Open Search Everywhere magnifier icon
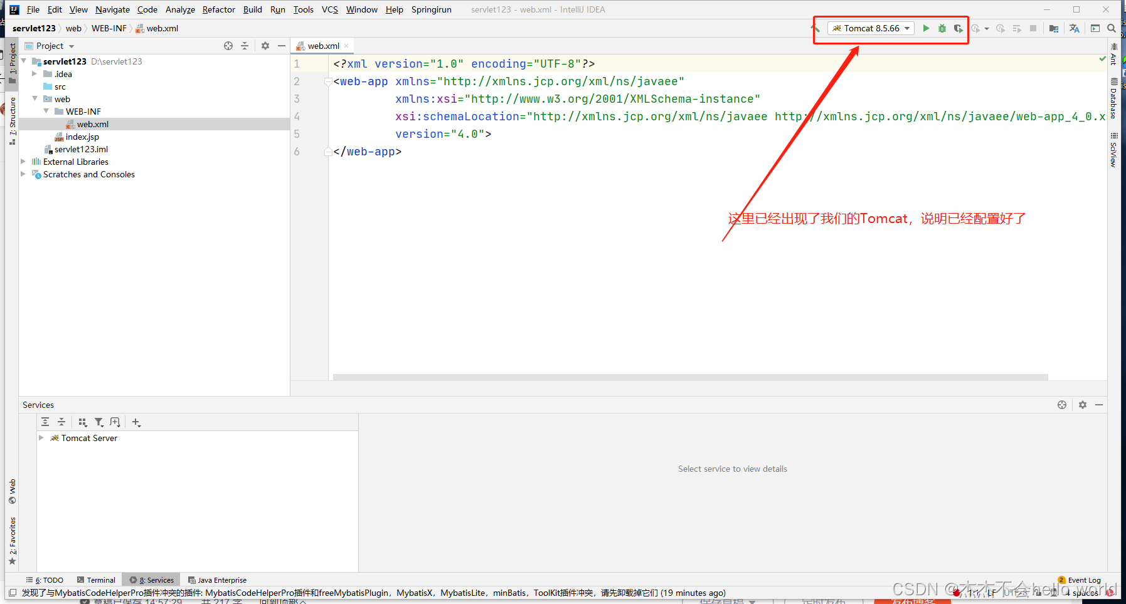 pos(1112,28)
